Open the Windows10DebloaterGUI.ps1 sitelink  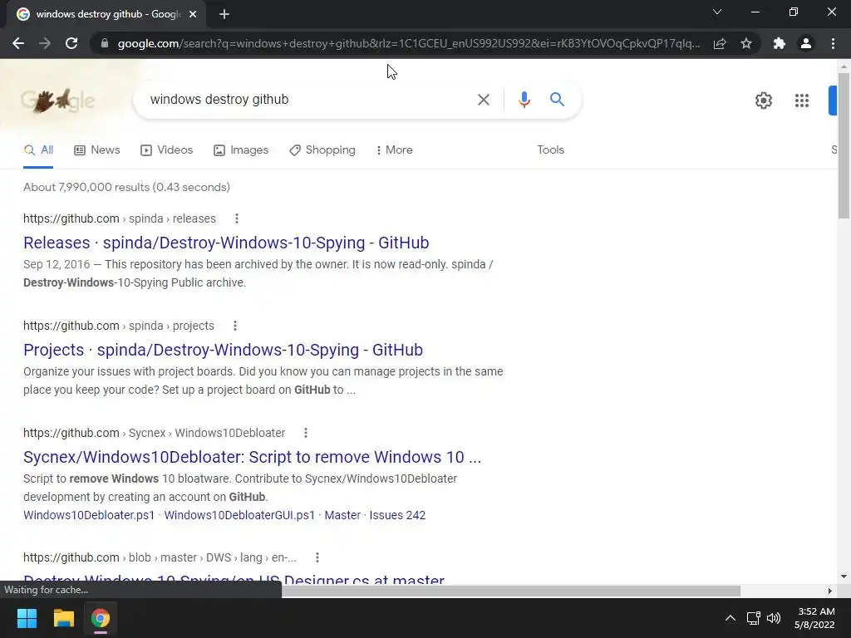click(239, 515)
